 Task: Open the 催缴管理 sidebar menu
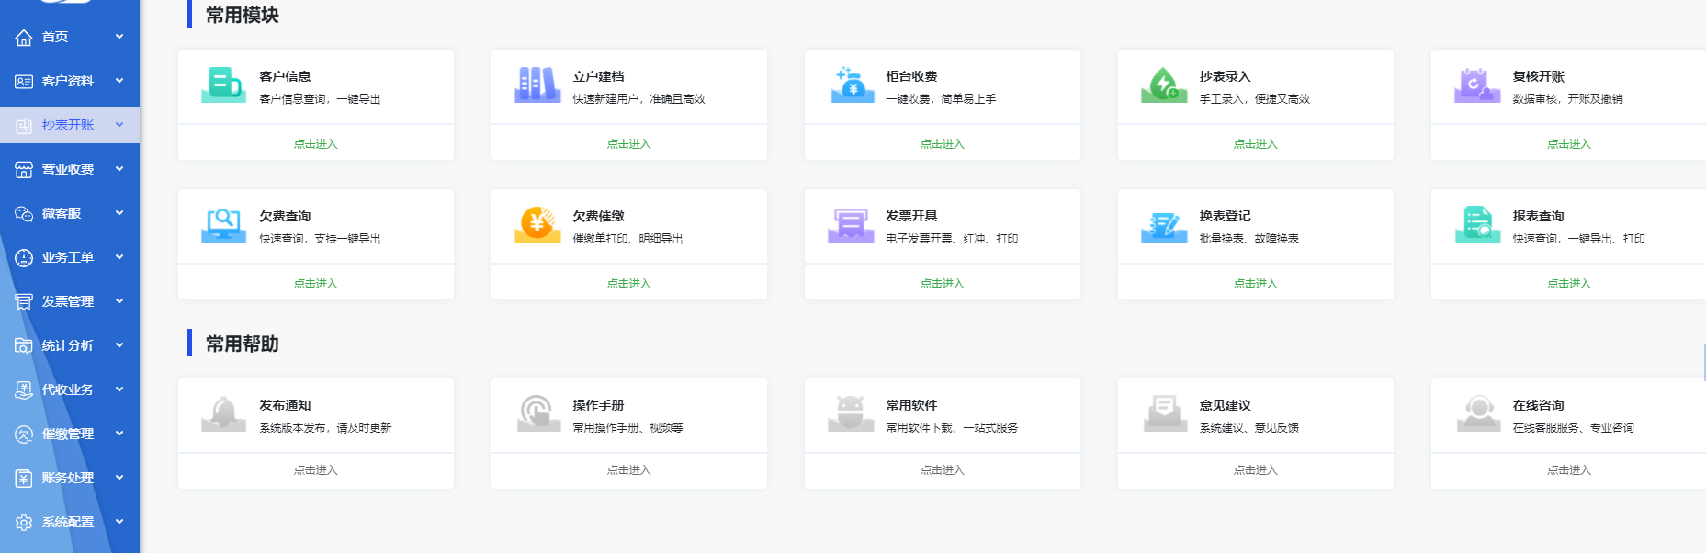[70, 434]
